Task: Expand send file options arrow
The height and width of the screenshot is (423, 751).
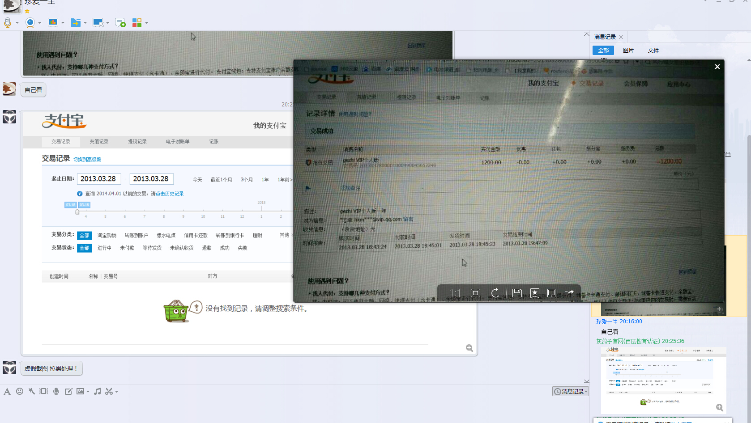Action: coord(85,23)
